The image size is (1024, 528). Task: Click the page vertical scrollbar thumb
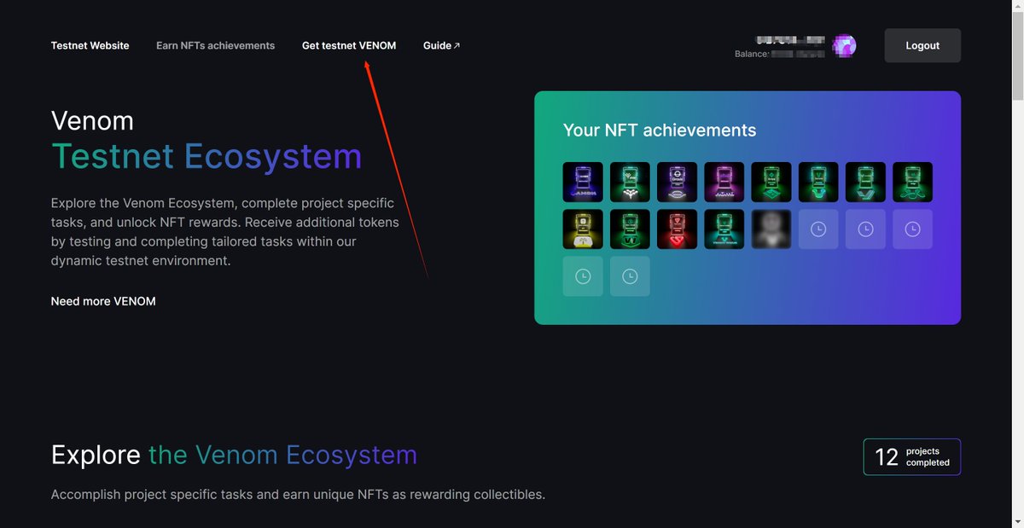tap(1017, 57)
